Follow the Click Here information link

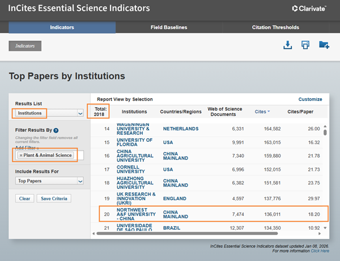pos(320,250)
